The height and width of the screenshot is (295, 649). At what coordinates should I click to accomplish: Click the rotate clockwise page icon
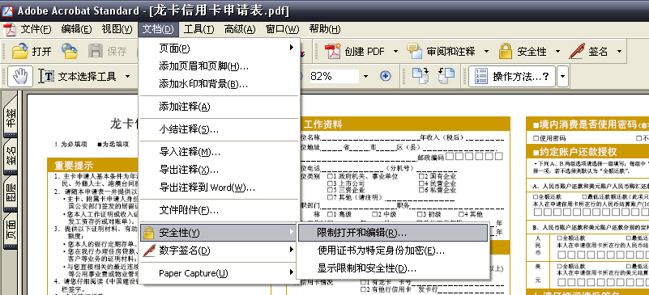click(421, 76)
